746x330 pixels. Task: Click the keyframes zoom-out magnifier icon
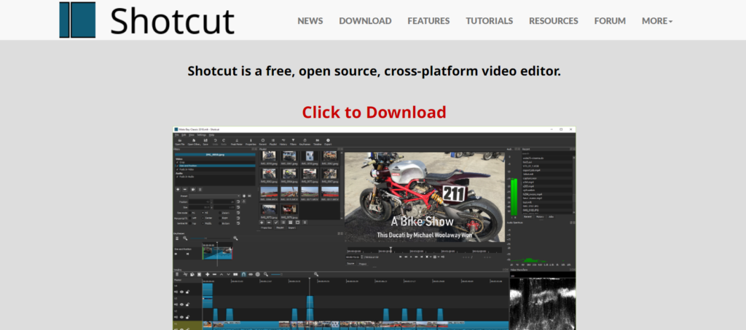pos(185,238)
